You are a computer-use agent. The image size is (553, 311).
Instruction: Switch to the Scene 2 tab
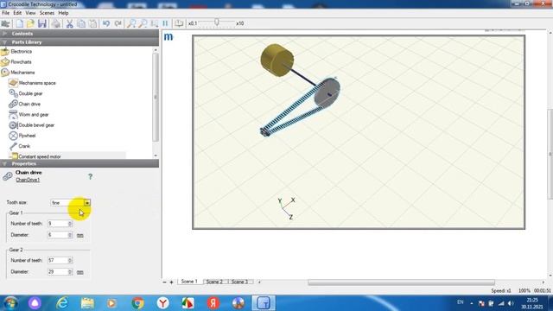(214, 282)
